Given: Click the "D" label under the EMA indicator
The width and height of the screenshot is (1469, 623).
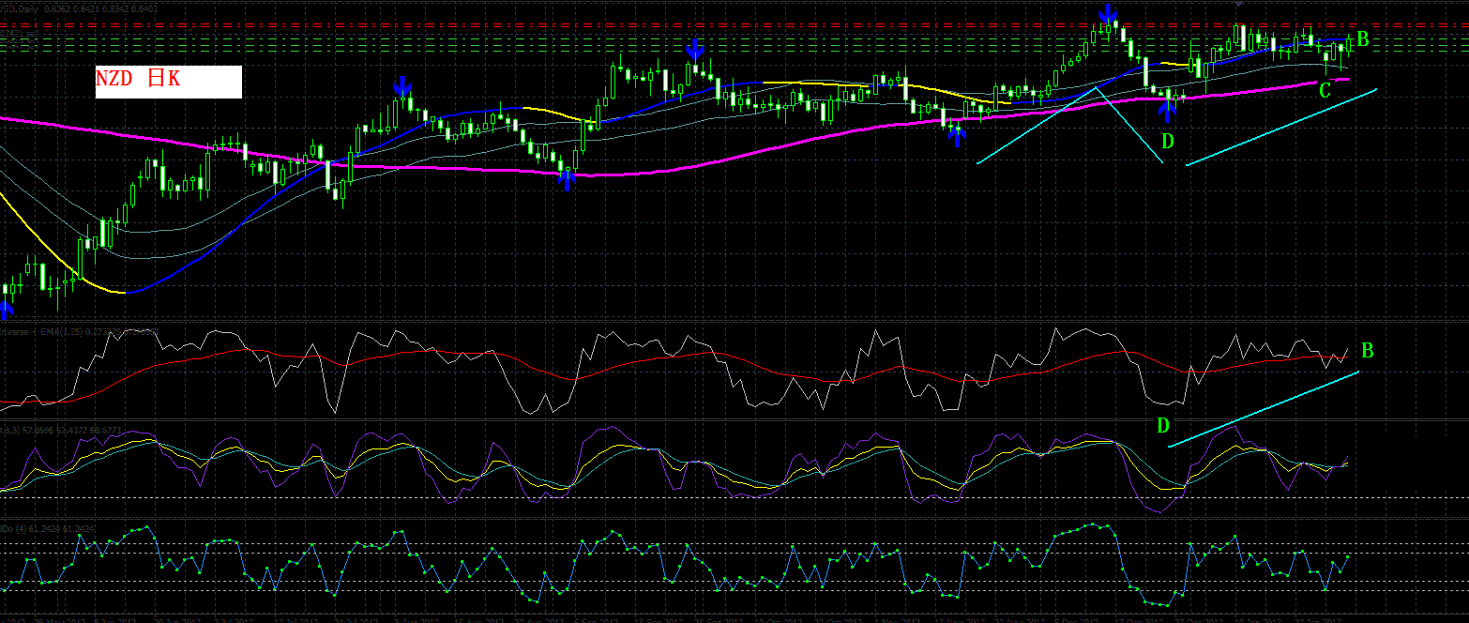Looking at the screenshot, I should (x=1163, y=426).
